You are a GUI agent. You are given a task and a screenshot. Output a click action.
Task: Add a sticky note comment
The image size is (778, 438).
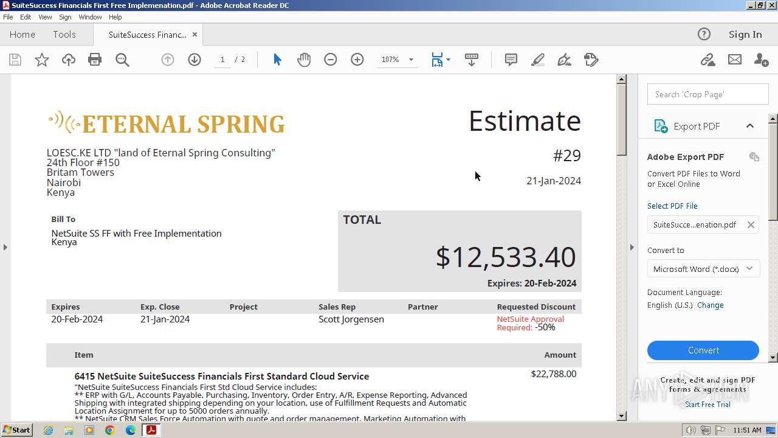click(x=511, y=60)
